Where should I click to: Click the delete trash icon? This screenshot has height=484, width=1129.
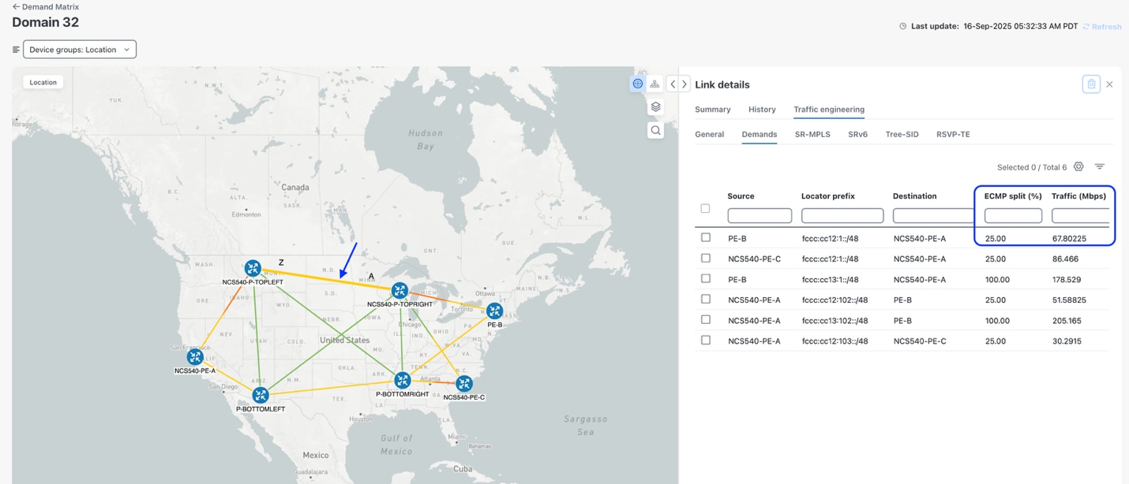pyautogui.click(x=1091, y=84)
